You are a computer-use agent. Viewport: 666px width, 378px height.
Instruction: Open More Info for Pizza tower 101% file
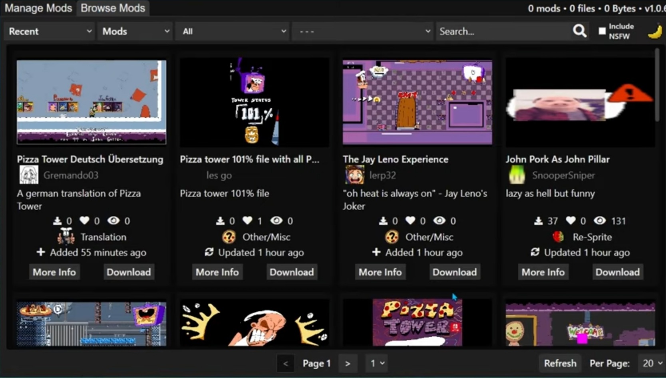pos(217,272)
